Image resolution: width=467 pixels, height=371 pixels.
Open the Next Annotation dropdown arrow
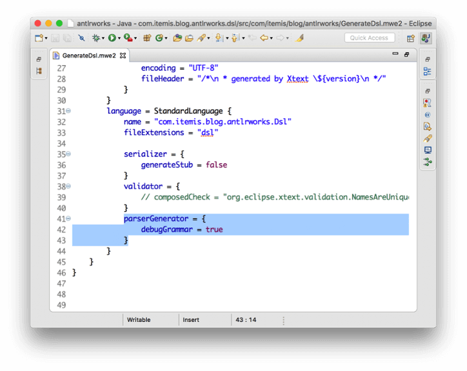tap(227, 38)
